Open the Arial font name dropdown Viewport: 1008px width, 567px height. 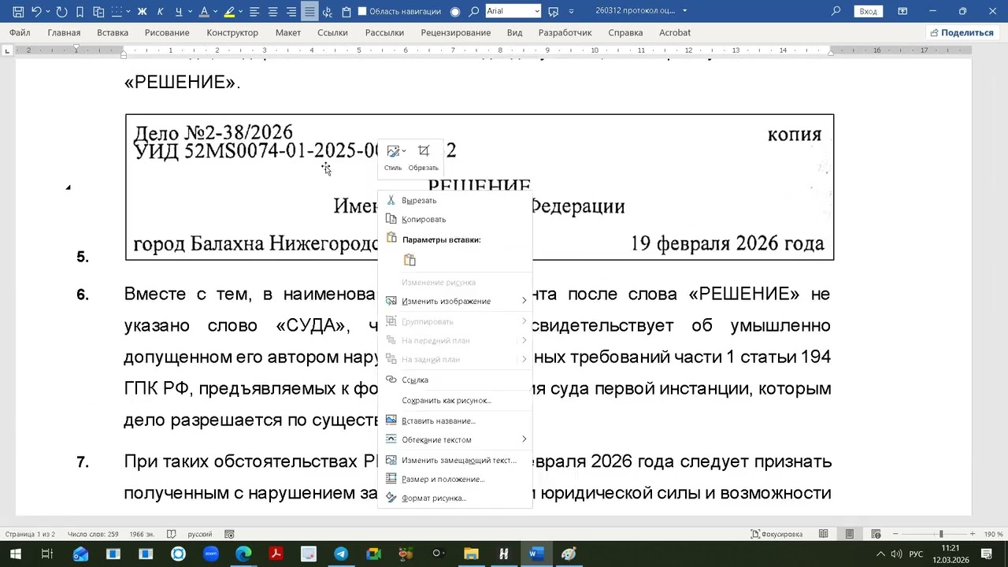tap(537, 12)
